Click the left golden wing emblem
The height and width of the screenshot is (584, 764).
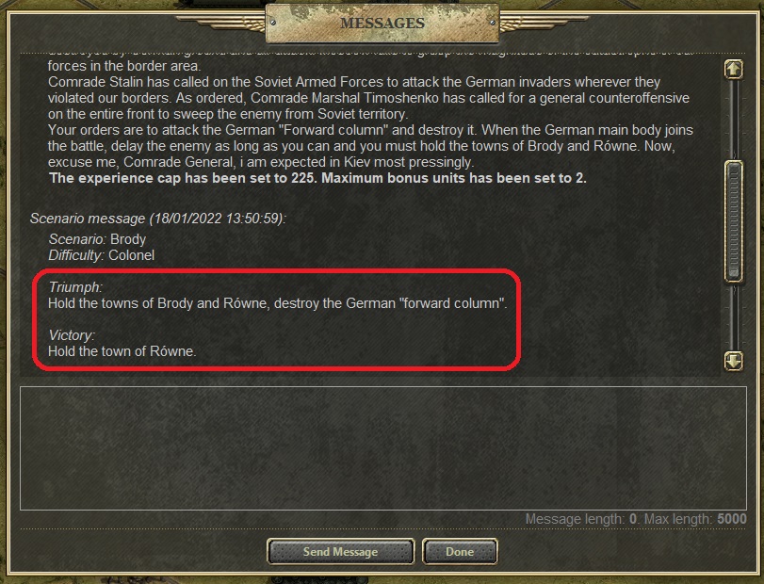[220, 23]
